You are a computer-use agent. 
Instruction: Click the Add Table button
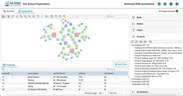121,64
